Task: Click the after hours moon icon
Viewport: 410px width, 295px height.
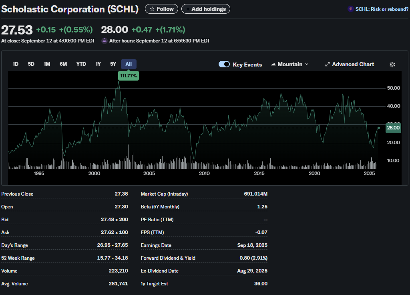Action: (105, 40)
